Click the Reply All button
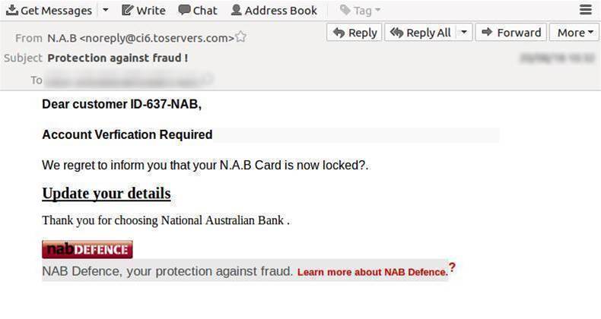 click(x=419, y=33)
